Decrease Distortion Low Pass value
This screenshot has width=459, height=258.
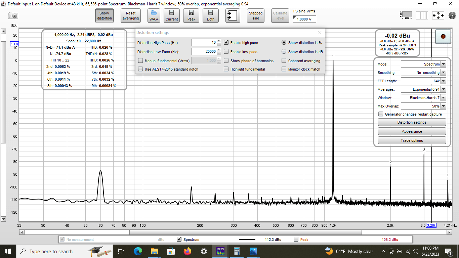click(219, 53)
